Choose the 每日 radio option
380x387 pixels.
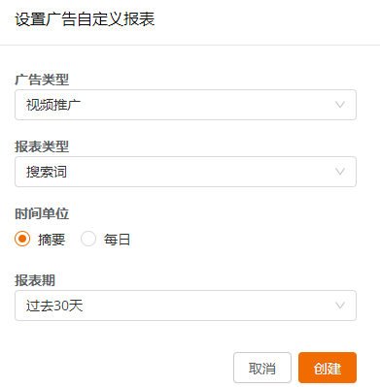[x=88, y=239]
